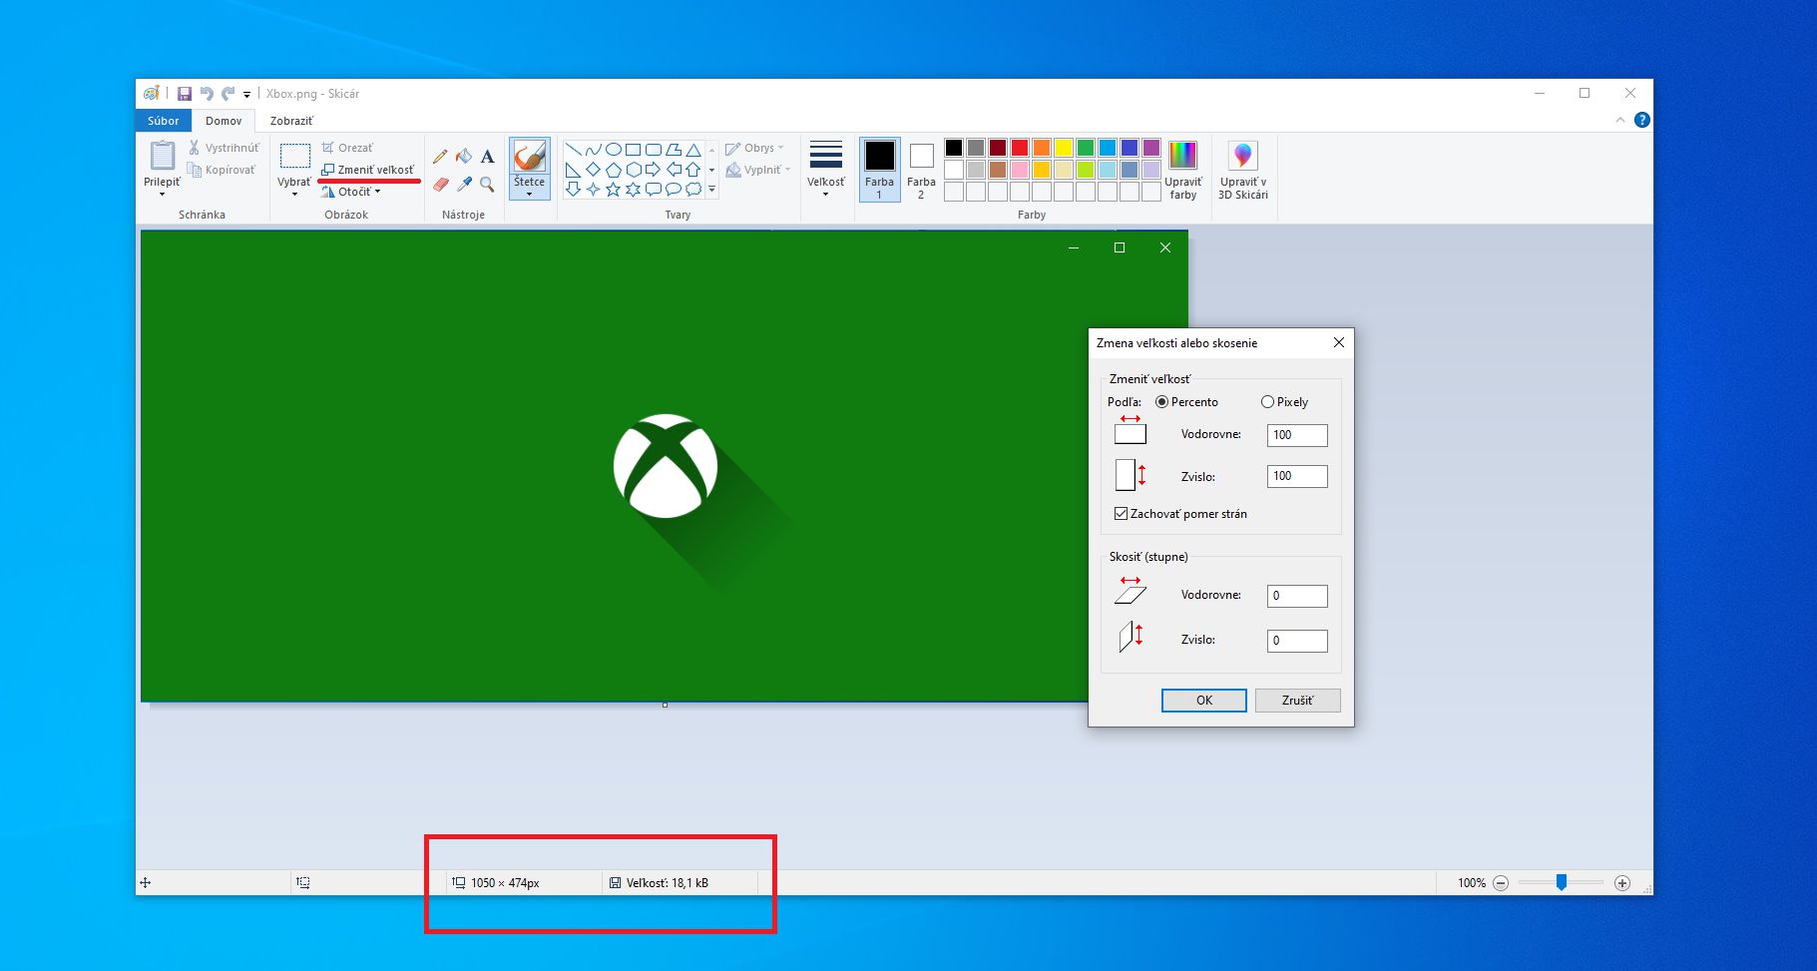Image resolution: width=1817 pixels, height=971 pixels.
Task: Click the Redo arrow in title bar
Action: [x=227, y=94]
